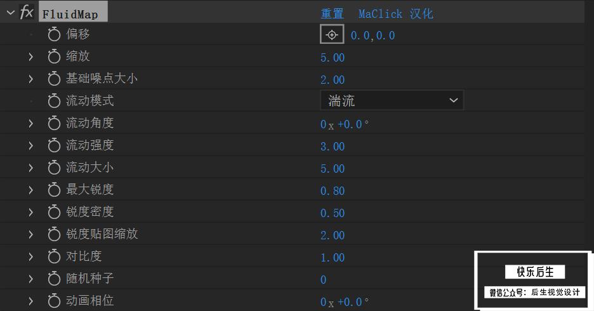Enable the stopwatch for 缩放 property

54,56
